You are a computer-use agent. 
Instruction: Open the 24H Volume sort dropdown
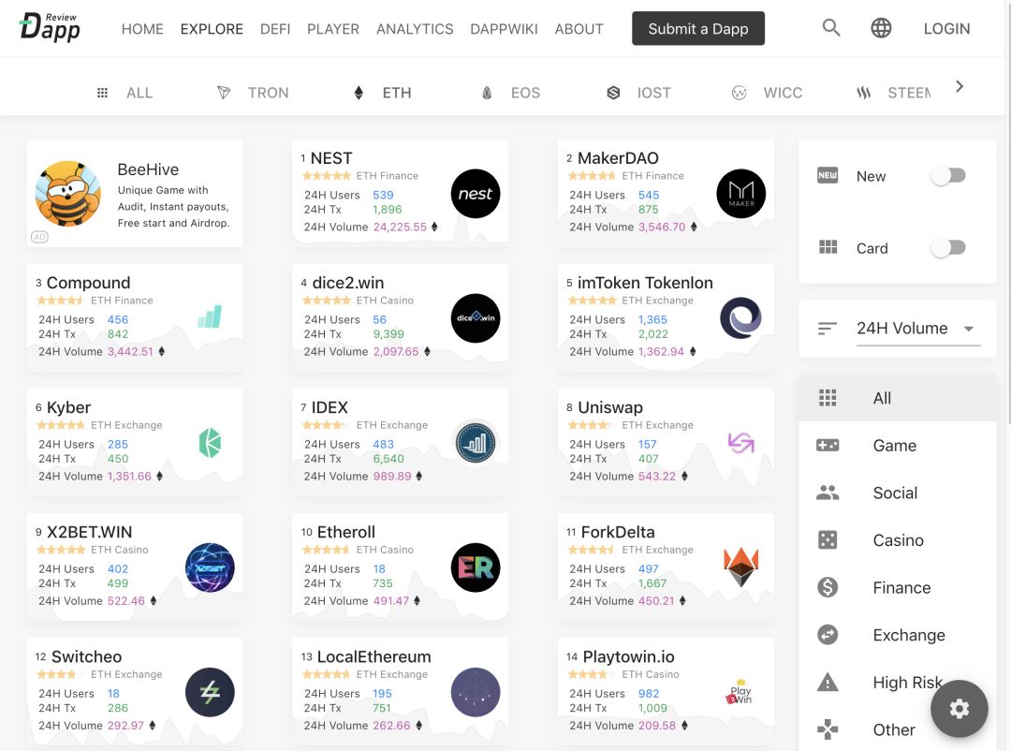click(918, 329)
